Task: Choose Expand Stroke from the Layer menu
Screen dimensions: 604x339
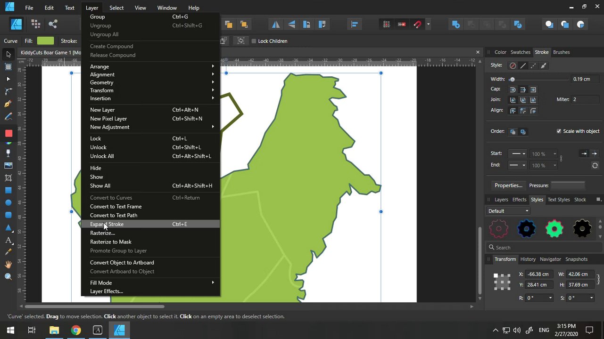Action: point(107,224)
